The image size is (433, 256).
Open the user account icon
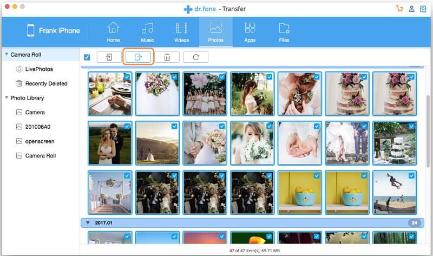(x=411, y=9)
